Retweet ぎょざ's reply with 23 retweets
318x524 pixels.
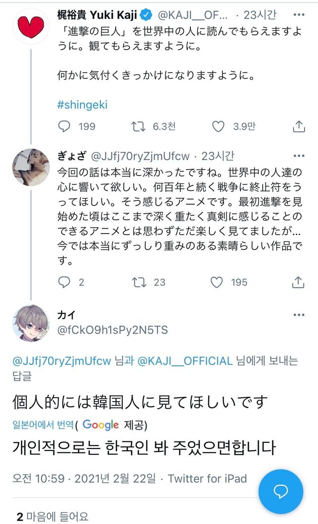[137, 282]
